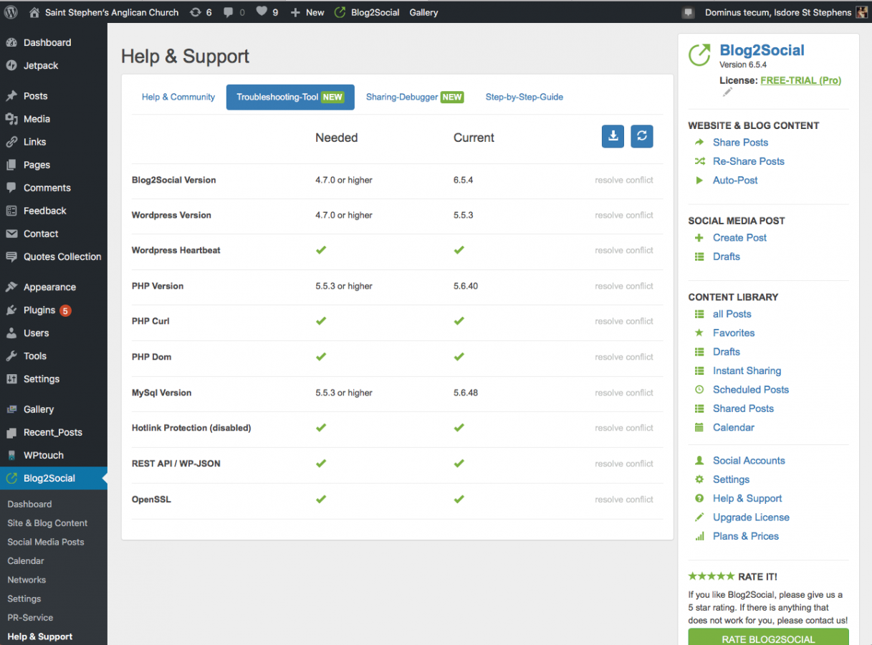The image size is (872, 645).
Task: Click the Re-Share Posts shuffle icon
Action: [699, 161]
